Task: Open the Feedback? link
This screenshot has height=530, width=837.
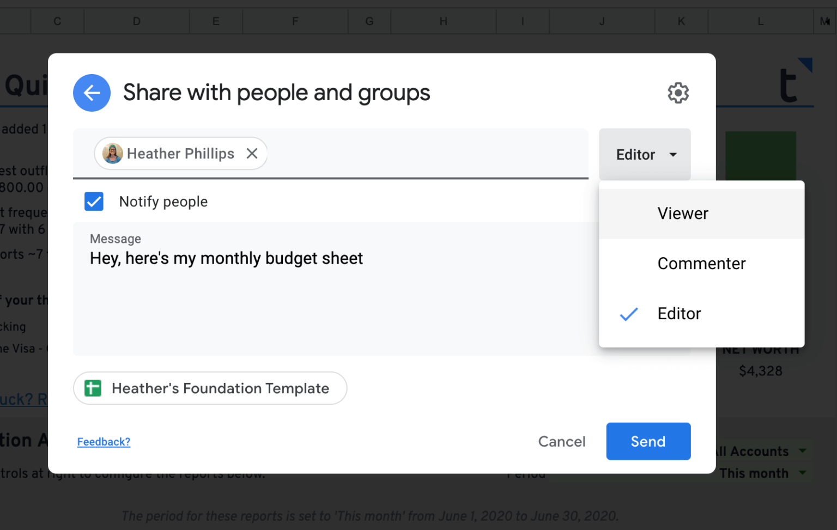Action: click(104, 441)
